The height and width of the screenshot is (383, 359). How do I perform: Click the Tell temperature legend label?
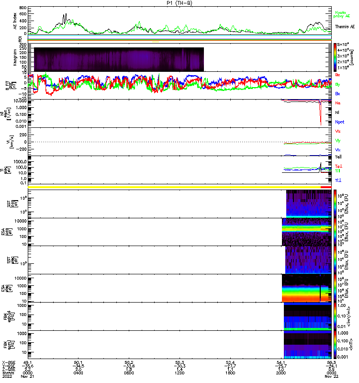[x=338, y=157]
